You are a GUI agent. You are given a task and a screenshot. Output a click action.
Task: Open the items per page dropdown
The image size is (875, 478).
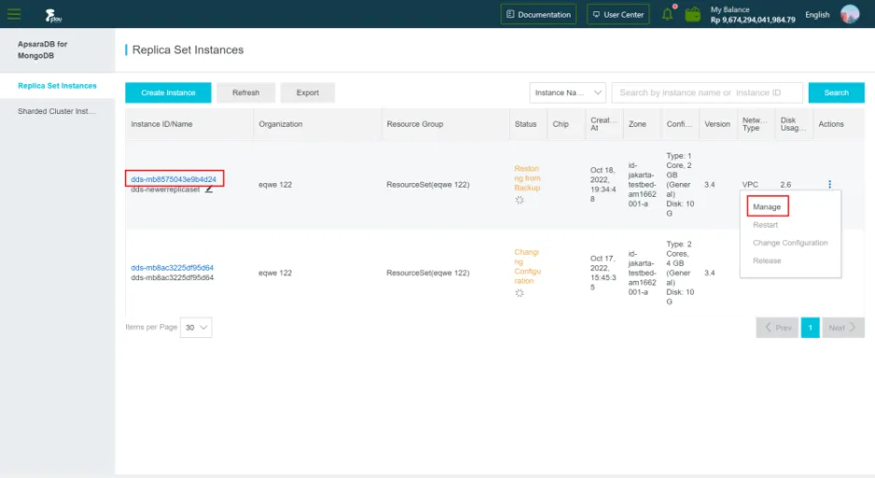click(196, 328)
